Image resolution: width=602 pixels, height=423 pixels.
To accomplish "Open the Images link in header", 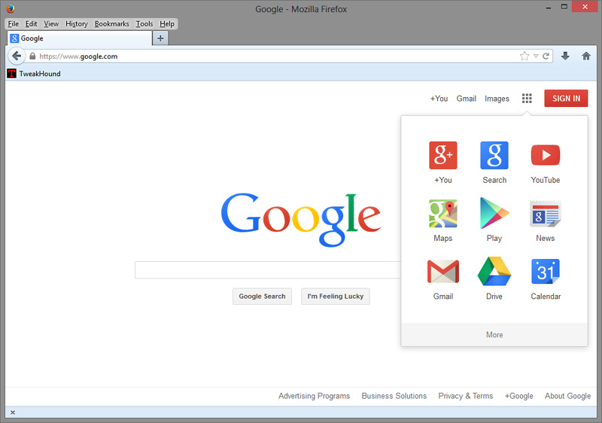I will [497, 99].
